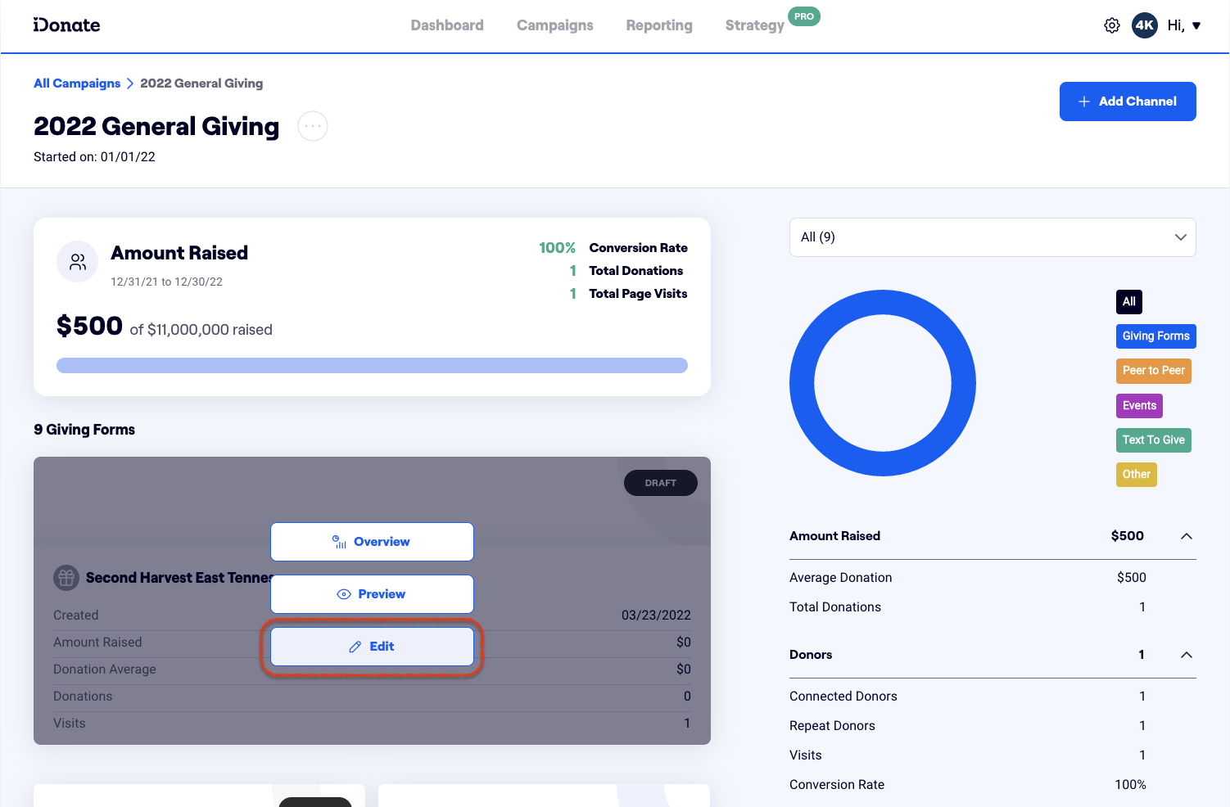Click the Amount Raised people icon

pos(78,262)
